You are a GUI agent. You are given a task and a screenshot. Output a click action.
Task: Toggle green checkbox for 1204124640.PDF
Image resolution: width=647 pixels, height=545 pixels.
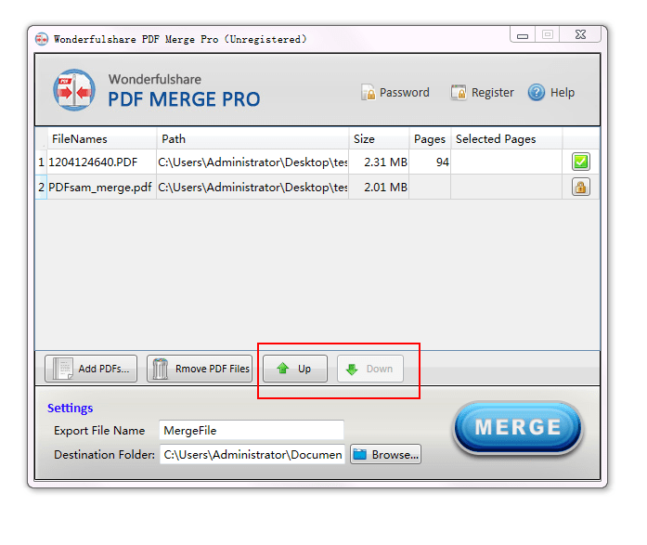(x=580, y=162)
